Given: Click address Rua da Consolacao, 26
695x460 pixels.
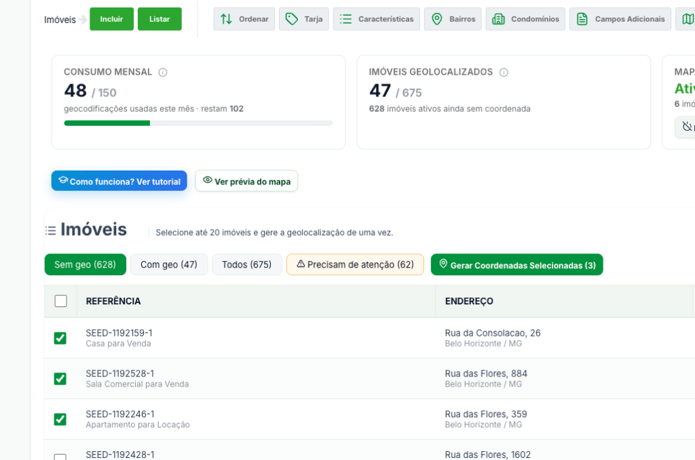Looking at the screenshot, I should click(493, 333).
